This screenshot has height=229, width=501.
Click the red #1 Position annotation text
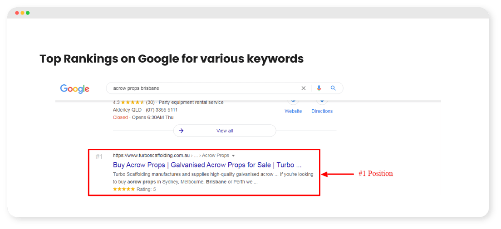[x=375, y=174]
